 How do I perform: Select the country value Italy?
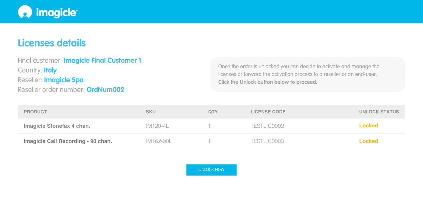click(50, 70)
